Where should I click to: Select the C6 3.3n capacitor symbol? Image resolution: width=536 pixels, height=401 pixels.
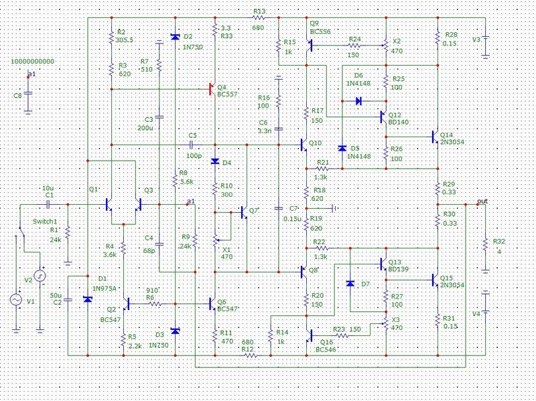279,129
